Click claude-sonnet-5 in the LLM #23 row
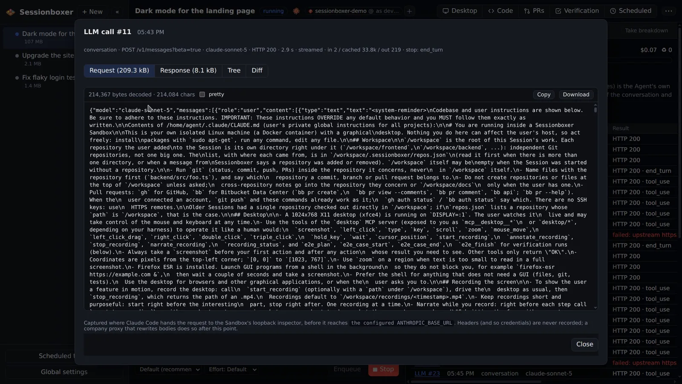This screenshot has width=682, height=384. (549, 374)
